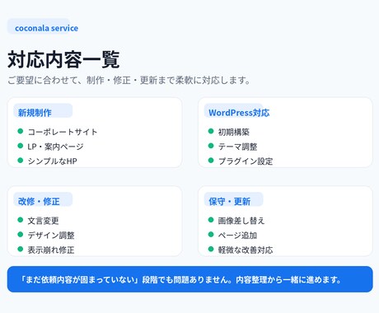
Task: Click the blue banner about 依頼内容が固まっていない
Action: pos(189,279)
